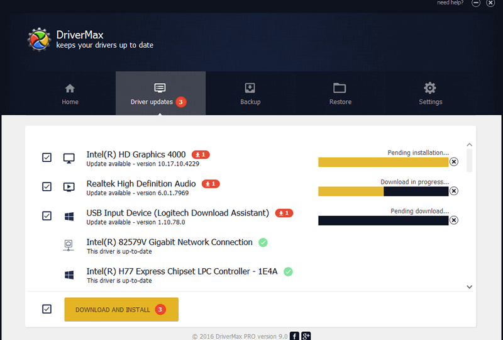Click the driver list scrollbar thumb

[469, 161]
